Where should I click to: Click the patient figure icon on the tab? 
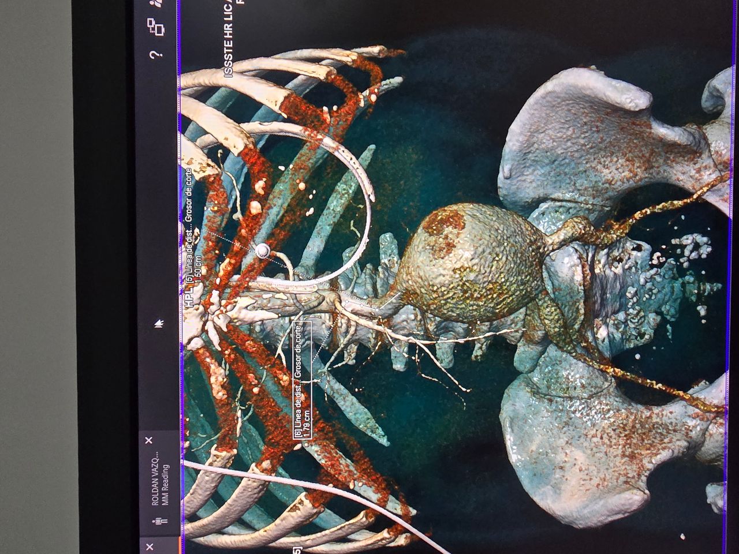point(159,521)
